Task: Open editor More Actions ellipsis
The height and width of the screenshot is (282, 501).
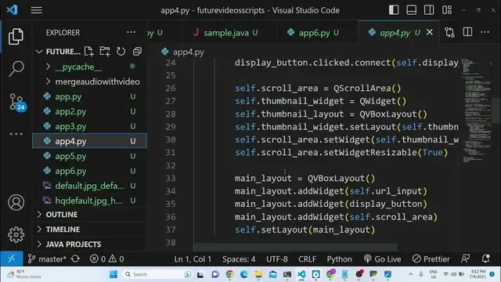Action: [x=485, y=32]
